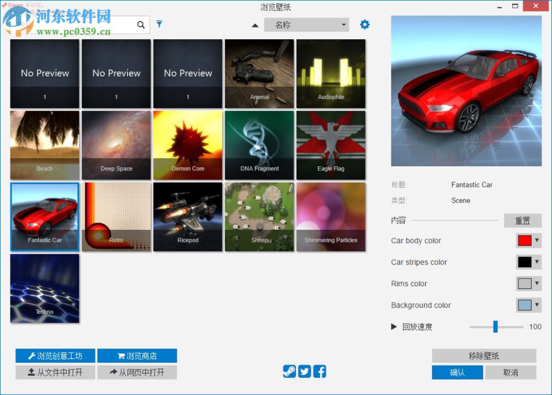Select the Arsenal wallpaper thumbnail
Image resolution: width=552 pixels, height=395 pixels.
[x=259, y=73]
